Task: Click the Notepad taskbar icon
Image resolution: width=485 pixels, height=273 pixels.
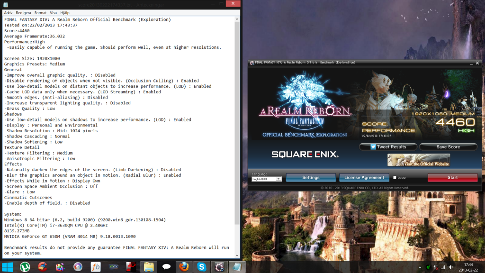Action: 236,266
